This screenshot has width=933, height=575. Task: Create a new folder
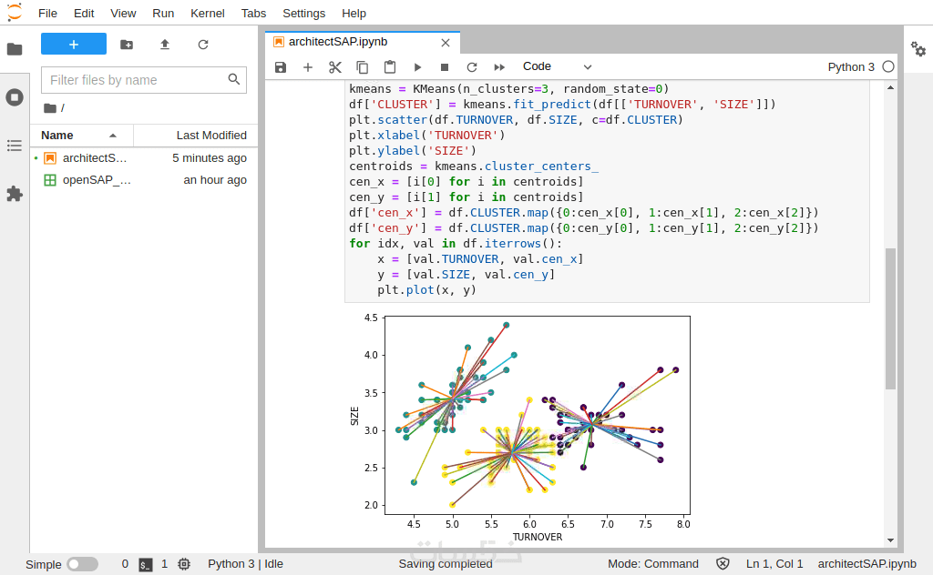tap(127, 45)
